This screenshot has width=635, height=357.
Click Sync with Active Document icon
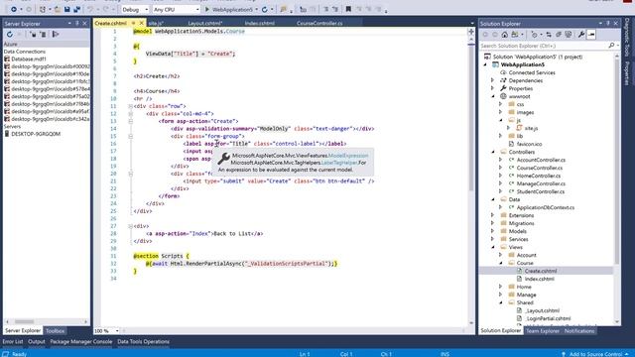point(549,35)
